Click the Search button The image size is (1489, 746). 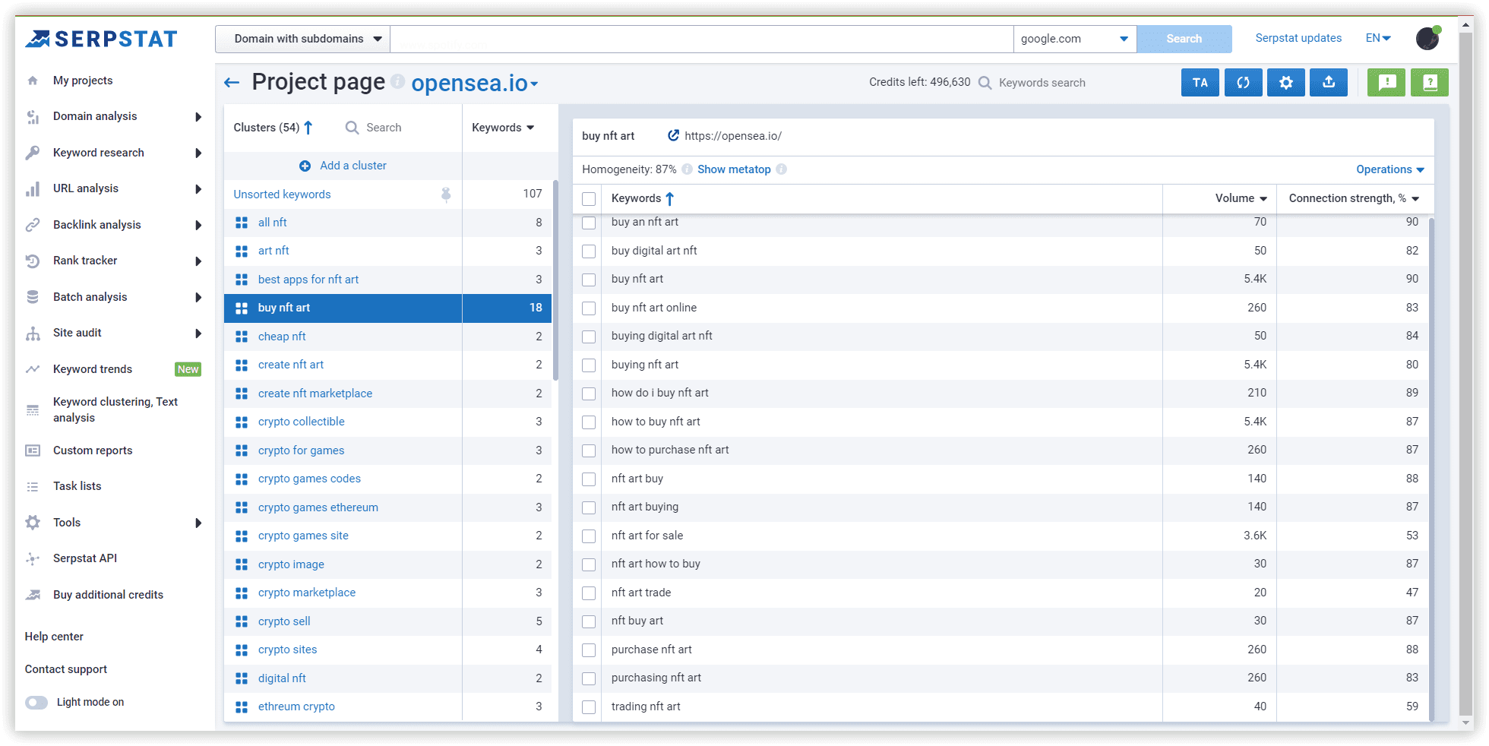(x=1184, y=39)
